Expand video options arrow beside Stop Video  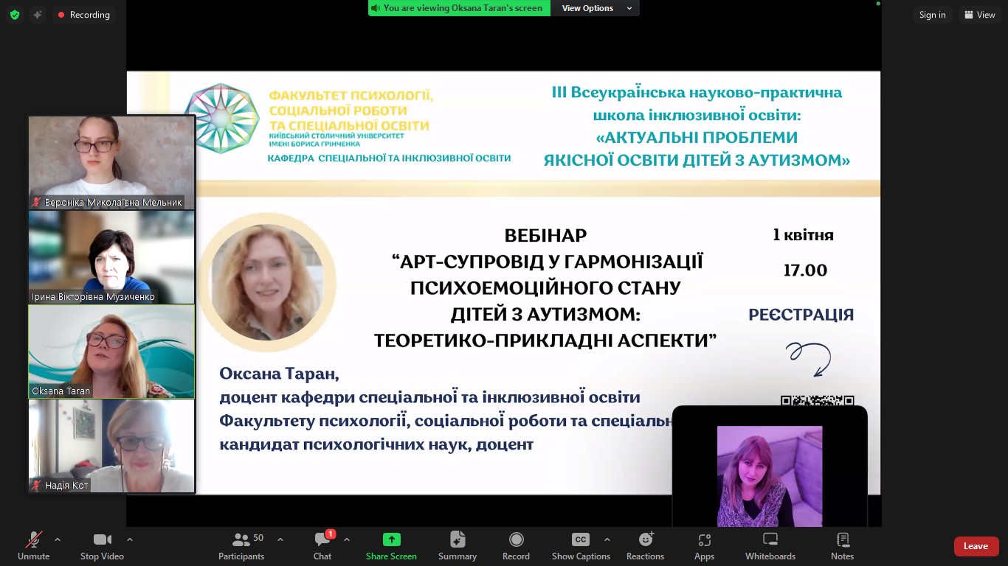[130, 539]
